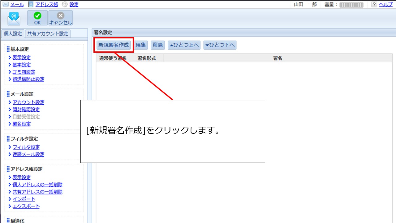The height and width of the screenshot is (223, 396).
Task: Click the user name 山田 一郎
Action: pyautogui.click(x=305, y=4)
